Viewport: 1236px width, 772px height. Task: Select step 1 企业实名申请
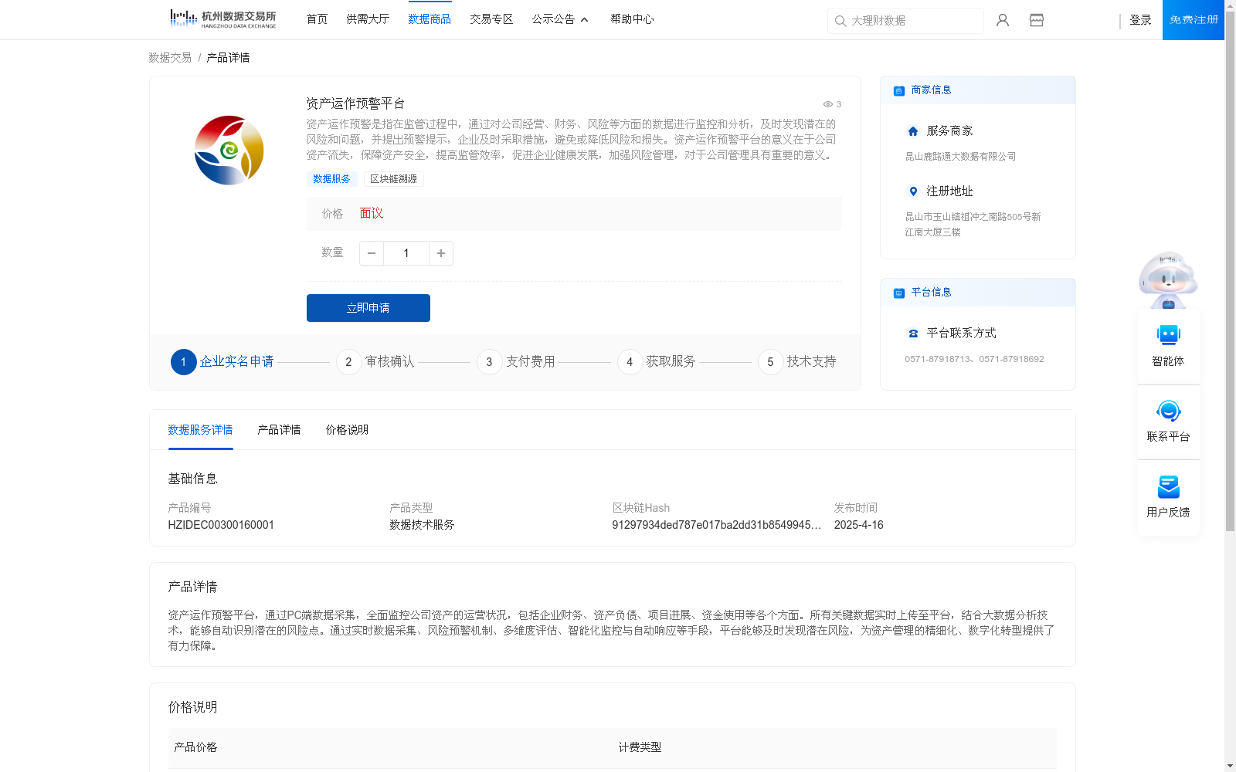coord(222,361)
